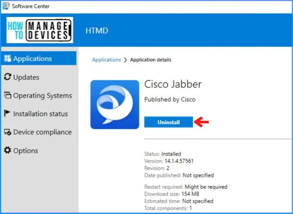Click the Operating Systems windows icon
The width and height of the screenshot is (293, 214).
(8, 95)
